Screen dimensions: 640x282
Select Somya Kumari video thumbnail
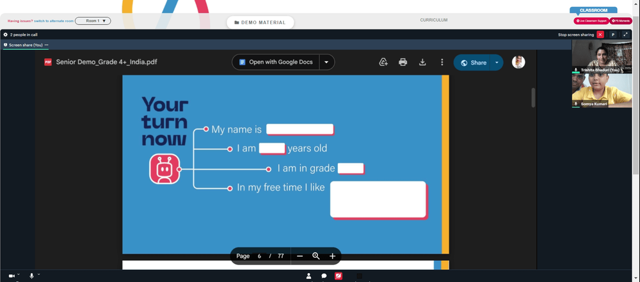(x=602, y=91)
